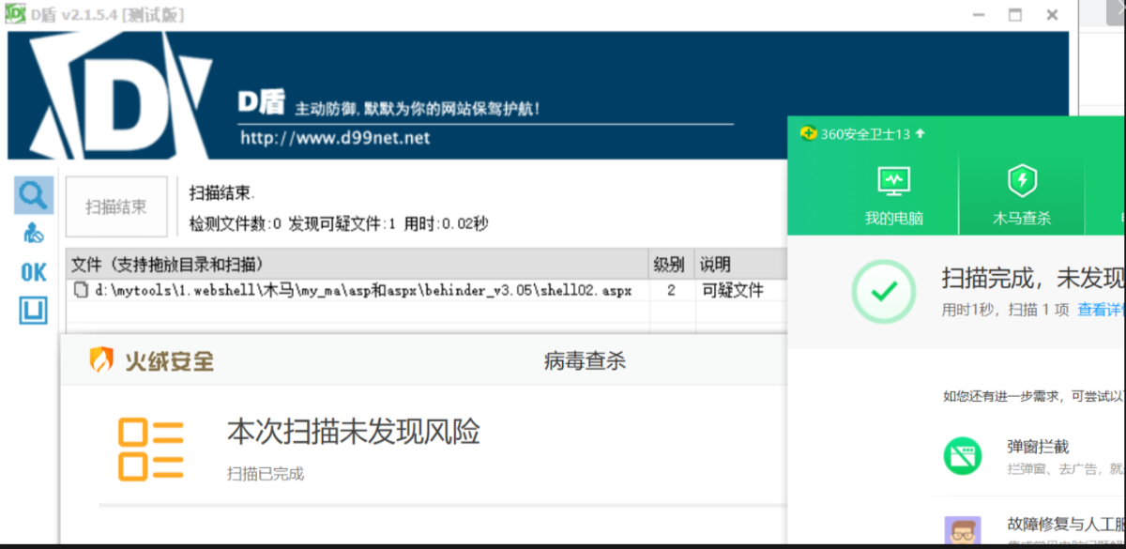Viewport: 1126px width, 549px height.
Task: Click the monitor icon above 我的电脑
Action: [x=894, y=180]
